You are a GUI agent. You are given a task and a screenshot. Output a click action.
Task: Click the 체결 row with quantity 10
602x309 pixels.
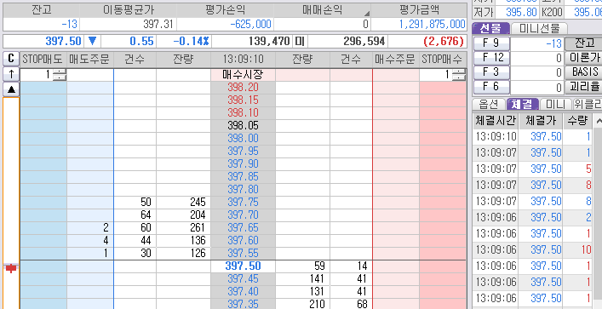point(532,249)
